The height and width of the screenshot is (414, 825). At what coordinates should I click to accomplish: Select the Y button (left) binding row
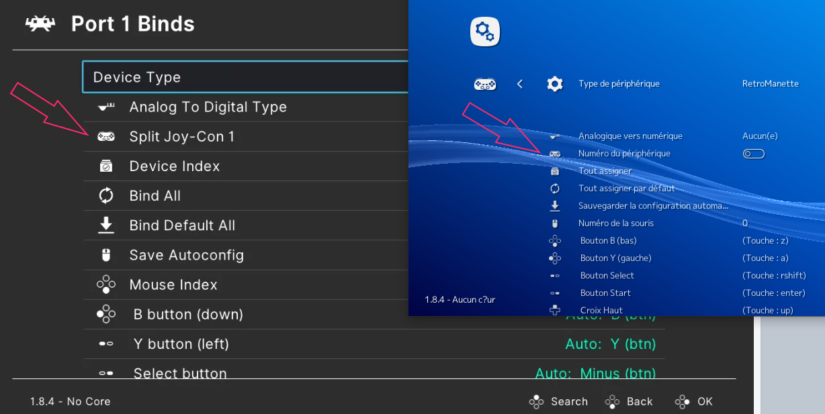pos(180,344)
